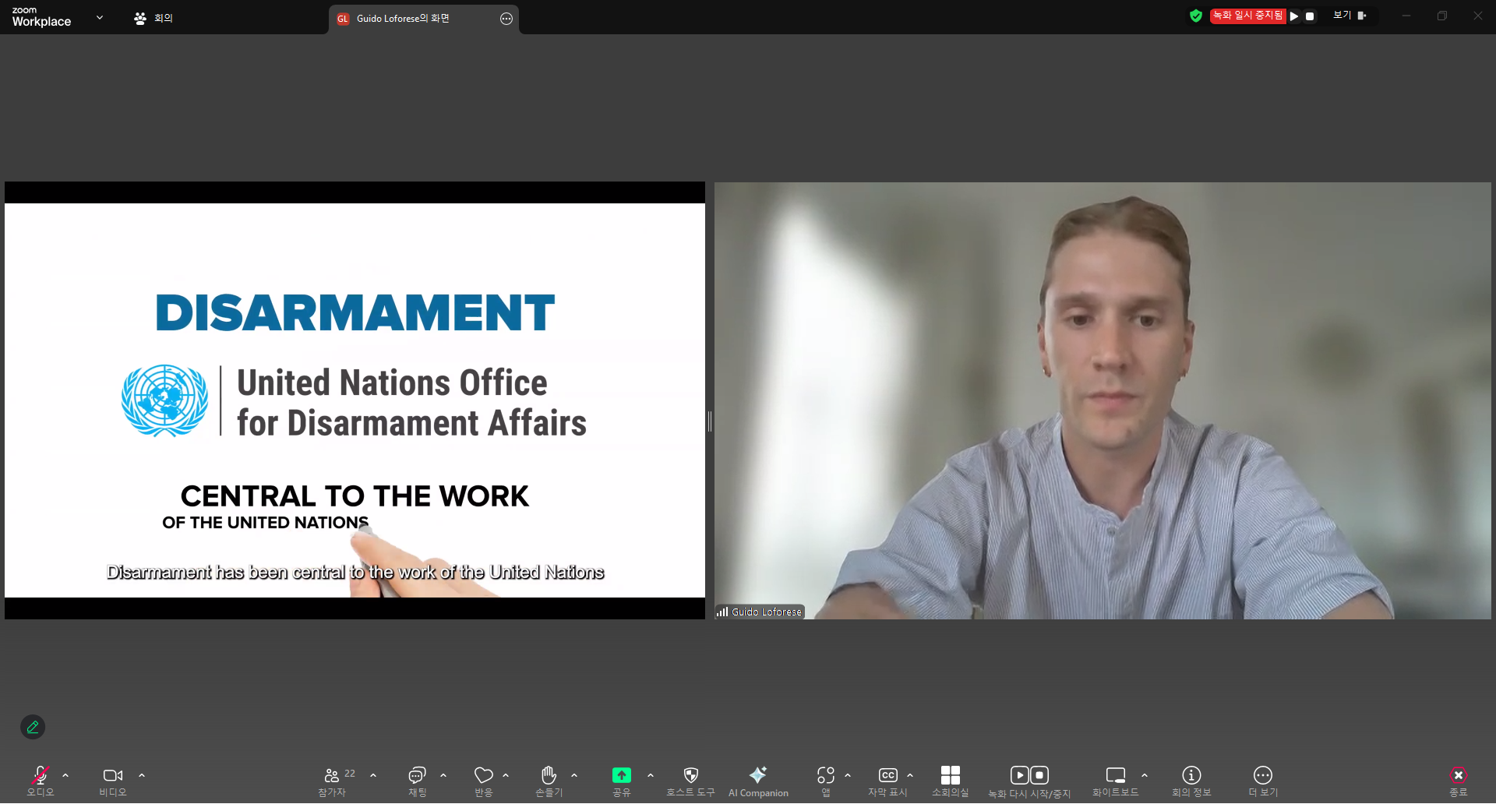Stop recording from the bottom toolbar stop icon
Screen dimensions: 1496x804
click(1039, 775)
